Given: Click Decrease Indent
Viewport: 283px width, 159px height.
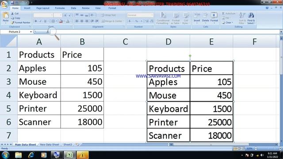Looking at the screenshot, I should click(92, 21).
